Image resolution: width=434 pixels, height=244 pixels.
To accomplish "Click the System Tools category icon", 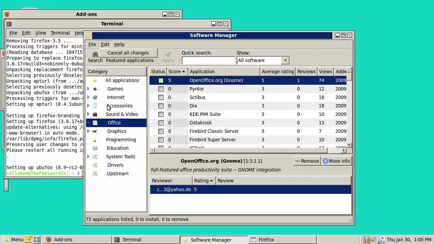I will pos(95,157).
